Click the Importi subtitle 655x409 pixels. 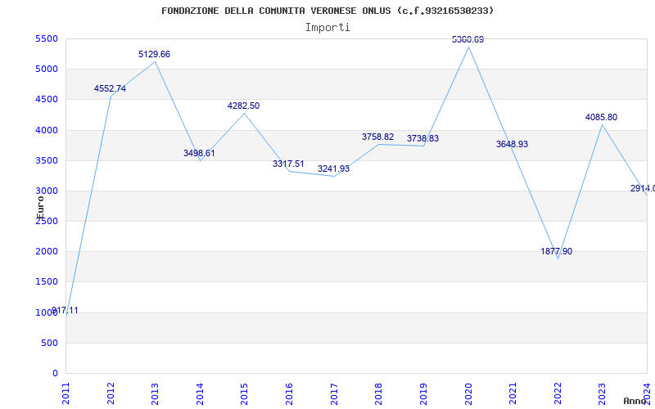tap(327, 28)
